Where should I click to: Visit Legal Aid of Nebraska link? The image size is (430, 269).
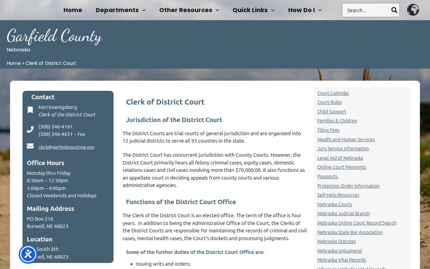pyautogui.click(x=340, y=158)
